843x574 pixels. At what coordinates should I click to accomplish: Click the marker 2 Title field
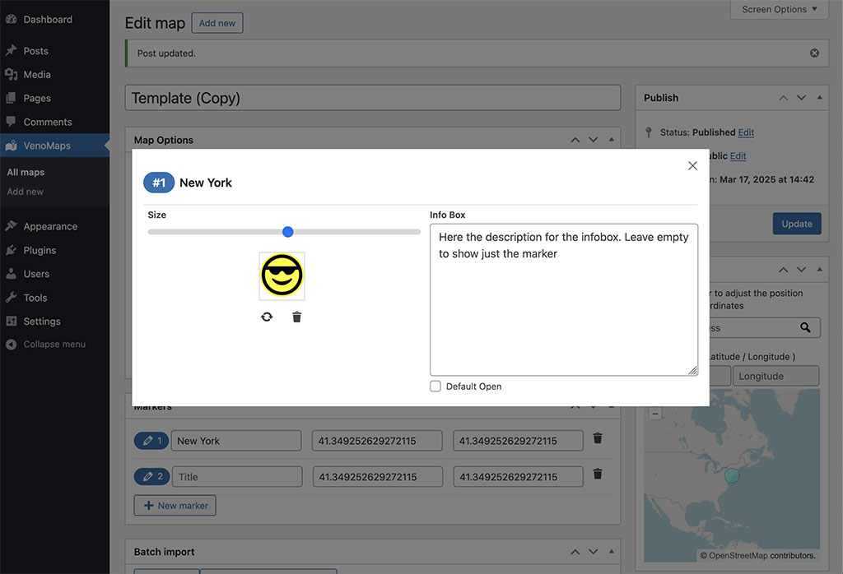tap(237, 477)
